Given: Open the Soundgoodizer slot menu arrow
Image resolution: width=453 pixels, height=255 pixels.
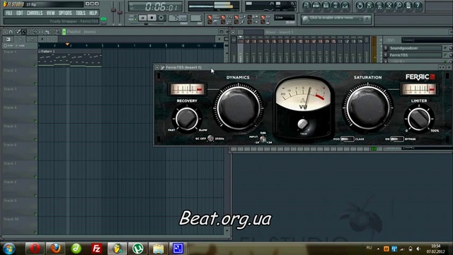Looking at the screenshot, I should coord(386,48).
